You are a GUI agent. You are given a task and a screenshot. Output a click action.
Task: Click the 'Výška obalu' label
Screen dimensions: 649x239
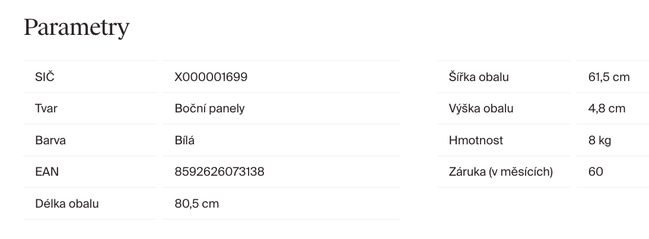click(481, 109)
